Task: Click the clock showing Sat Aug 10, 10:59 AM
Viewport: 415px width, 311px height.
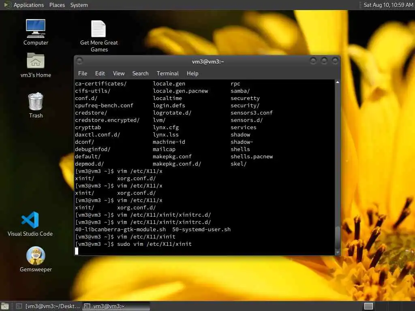Action: pos(388,5)
